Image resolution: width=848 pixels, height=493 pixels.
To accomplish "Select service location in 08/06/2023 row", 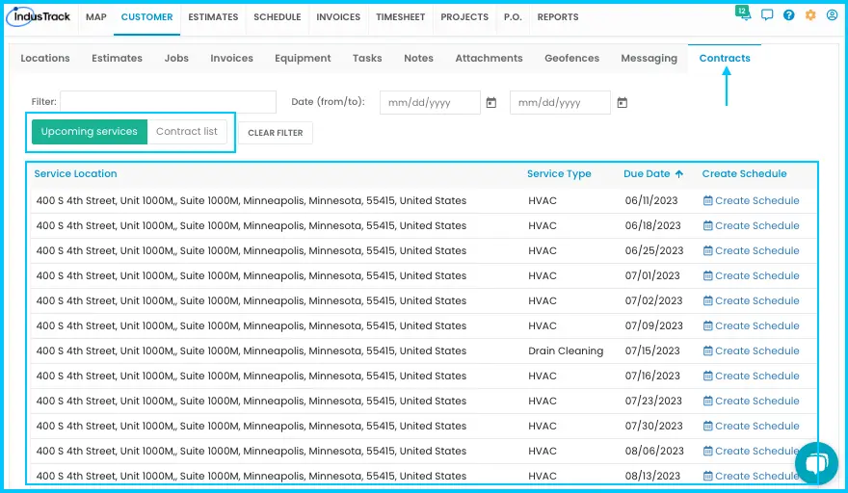I will tap(251, 451).
